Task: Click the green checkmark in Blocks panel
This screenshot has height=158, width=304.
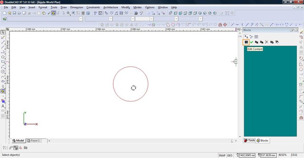Action: (x=252, y=42)
